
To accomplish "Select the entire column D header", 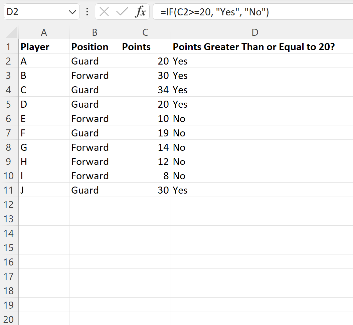I will coord(255,32).
